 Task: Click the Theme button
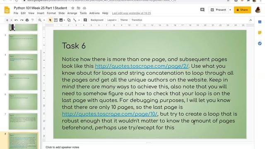point(124,20)
